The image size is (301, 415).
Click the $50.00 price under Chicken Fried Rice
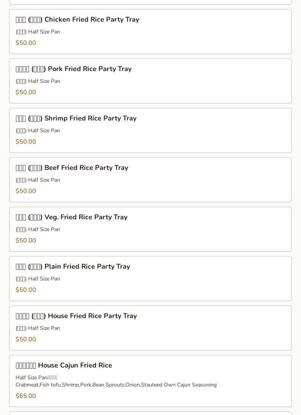pyautogui.click(x=26, y=43)
